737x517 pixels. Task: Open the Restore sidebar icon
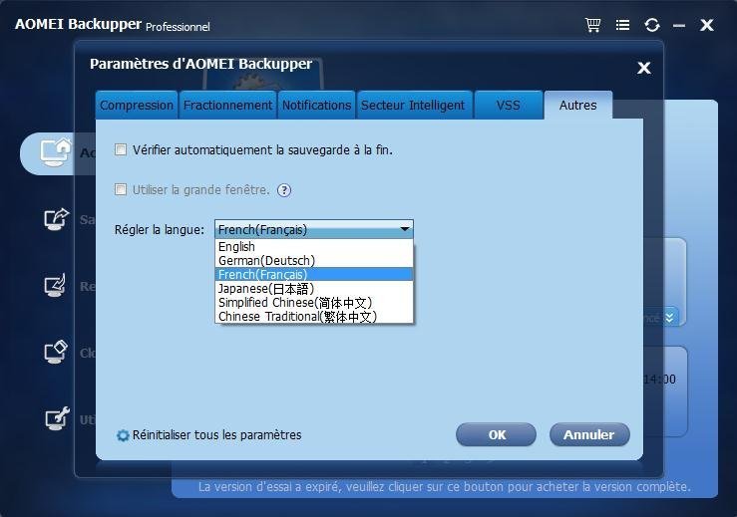click(x=55, y=286)
